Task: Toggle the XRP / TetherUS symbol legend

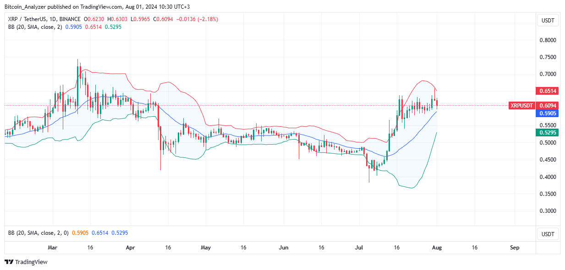Action: (x=26, y=19)
